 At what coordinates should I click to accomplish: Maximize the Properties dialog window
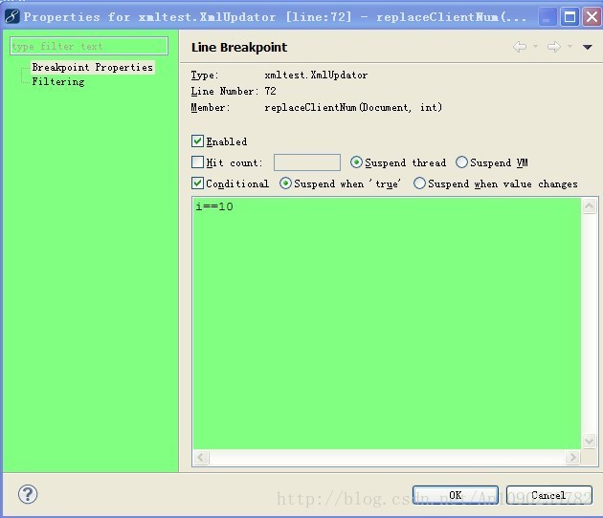pos(569,17)
